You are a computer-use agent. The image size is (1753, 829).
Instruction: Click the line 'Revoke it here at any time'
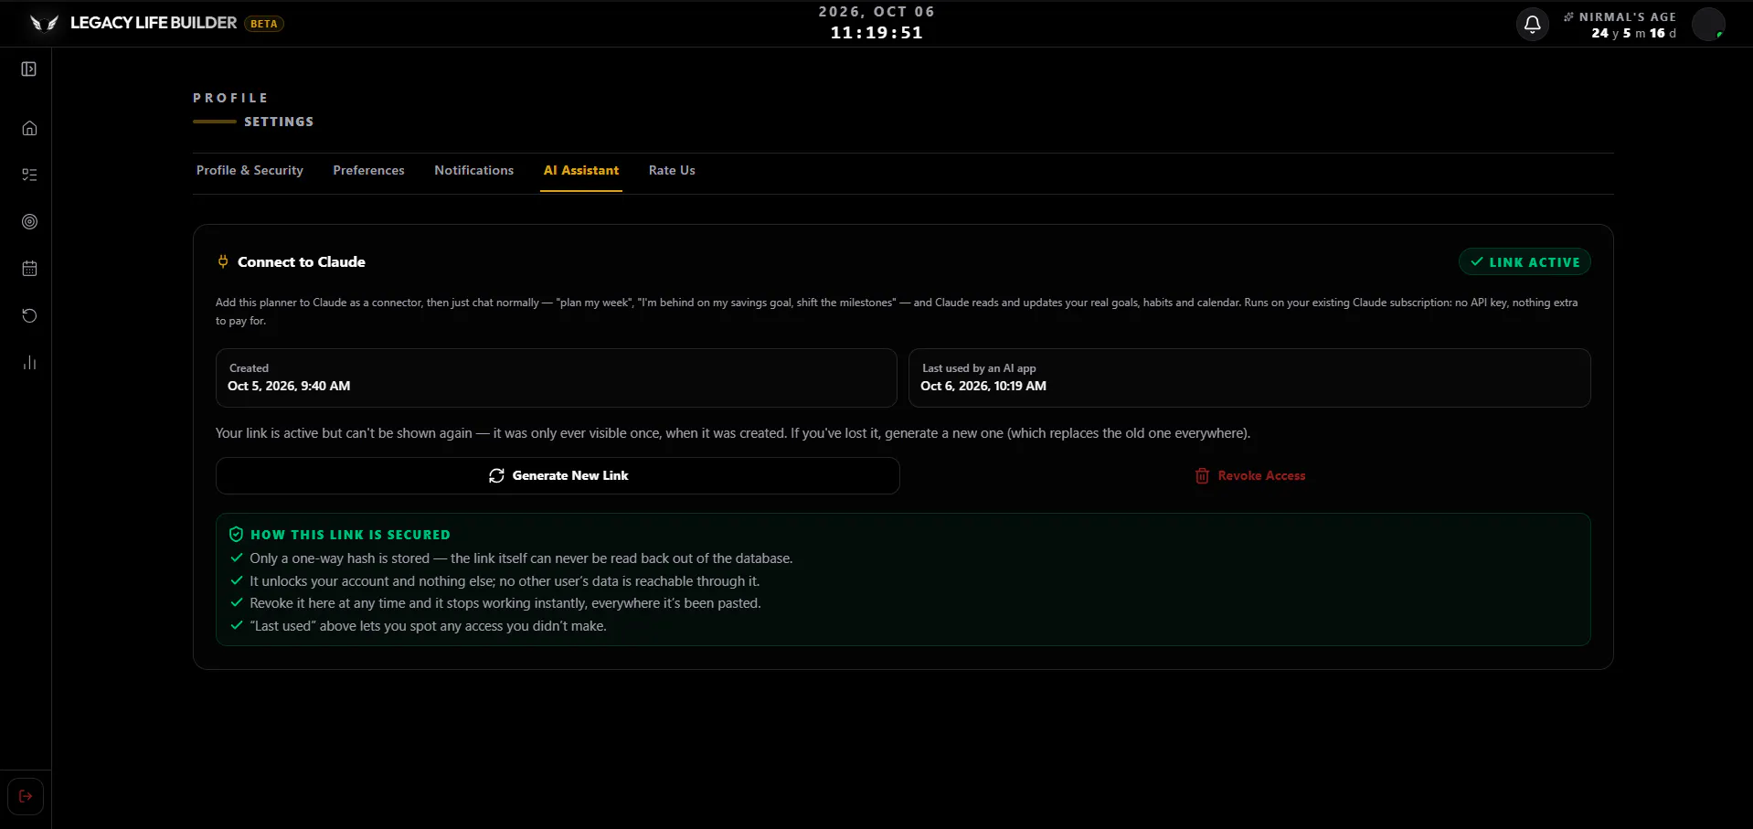(505, 603)
